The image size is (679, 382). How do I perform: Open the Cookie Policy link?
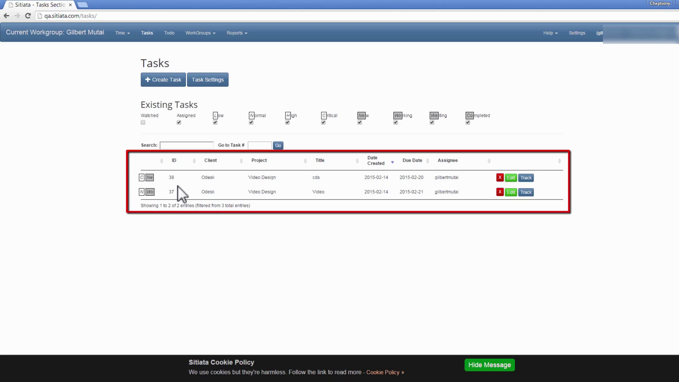coord(385,372)
